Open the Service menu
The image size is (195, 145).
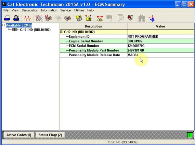(x=65, y=10)
